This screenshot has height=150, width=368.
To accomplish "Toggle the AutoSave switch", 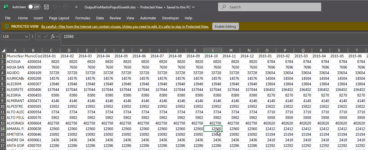I will pyautogui.click(x=34, y=7).
